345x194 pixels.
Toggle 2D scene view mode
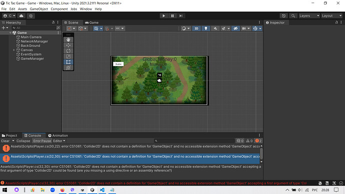tap(196, 28)
